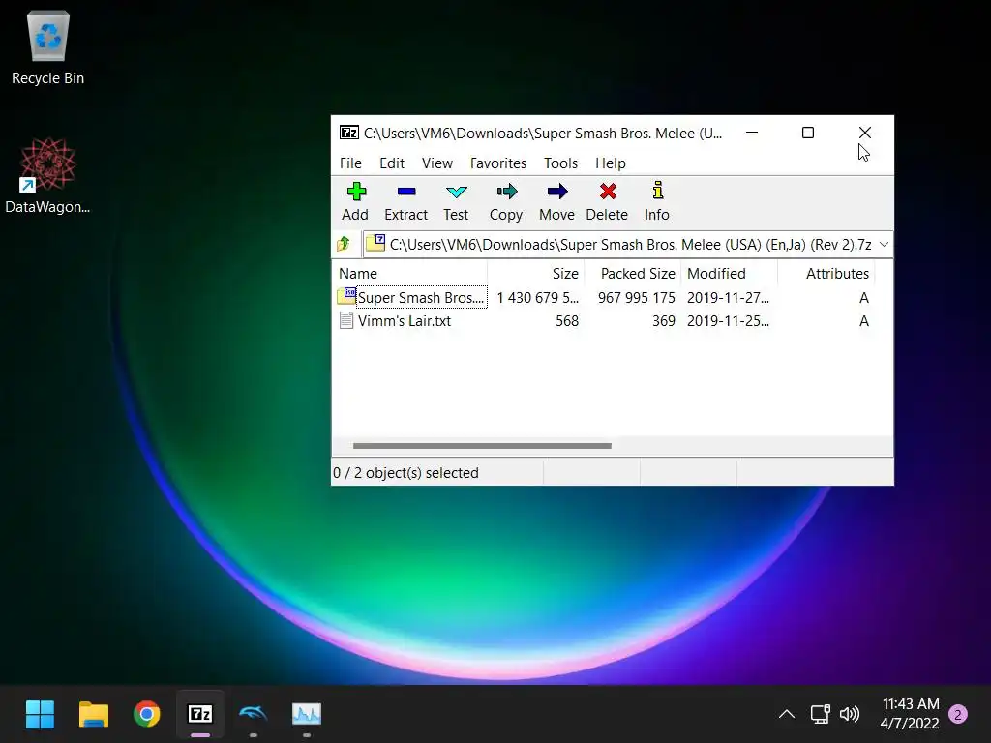The height and width of the screenshot is (743, 991).
Task: Expand the address path dropdown arrow
Action: pos(885,245)
